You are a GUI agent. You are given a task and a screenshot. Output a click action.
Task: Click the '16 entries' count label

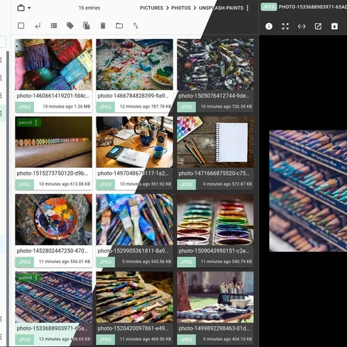pyautogui.click(x=90, y=8)
